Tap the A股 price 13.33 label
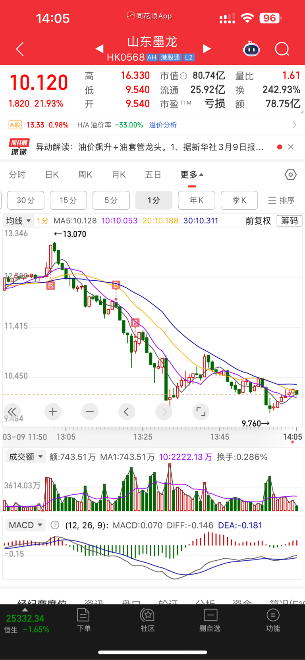This screenshot has height=660, width=305. click(x=35, y=125)
